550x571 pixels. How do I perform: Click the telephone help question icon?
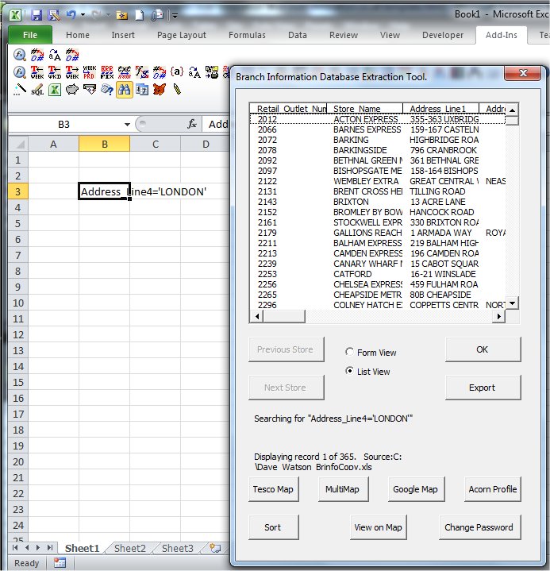pos(107,90)
